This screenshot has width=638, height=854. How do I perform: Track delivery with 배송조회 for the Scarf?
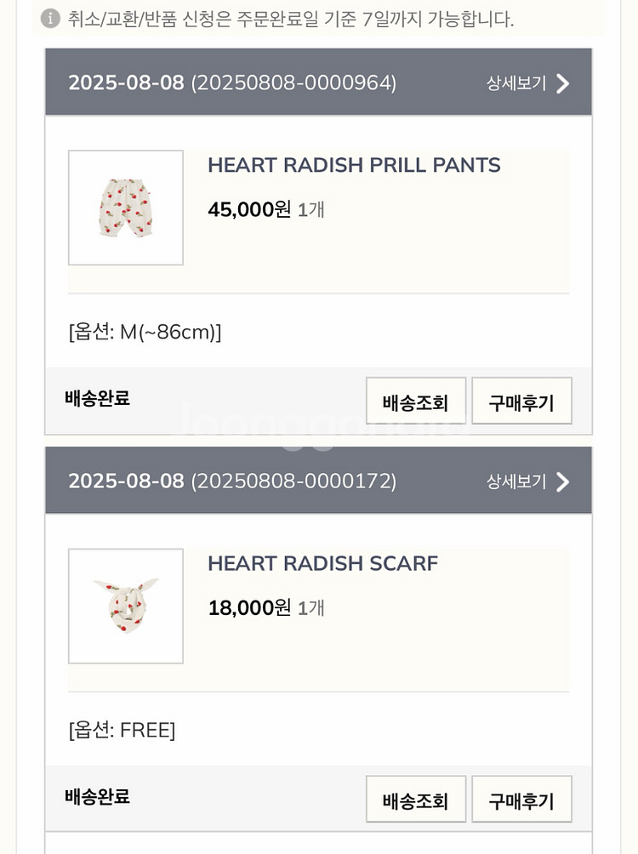415,800
